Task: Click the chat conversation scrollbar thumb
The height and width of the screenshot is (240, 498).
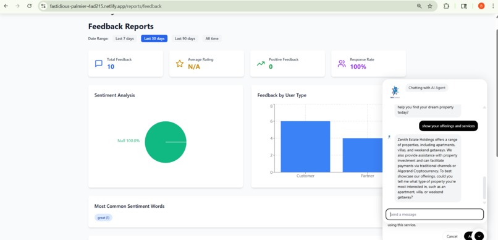Action: click(x=484, y=188)
